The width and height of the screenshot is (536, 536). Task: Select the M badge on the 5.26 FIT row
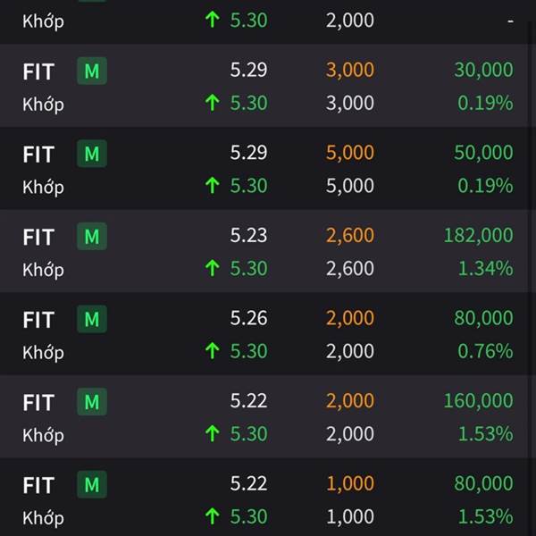point(92,319)
